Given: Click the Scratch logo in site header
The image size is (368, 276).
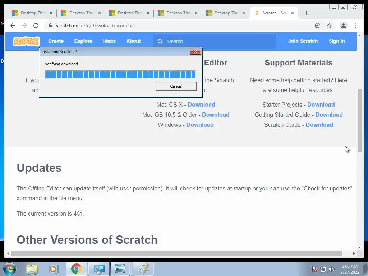Looking at the screenshot, I should (26, 41).
